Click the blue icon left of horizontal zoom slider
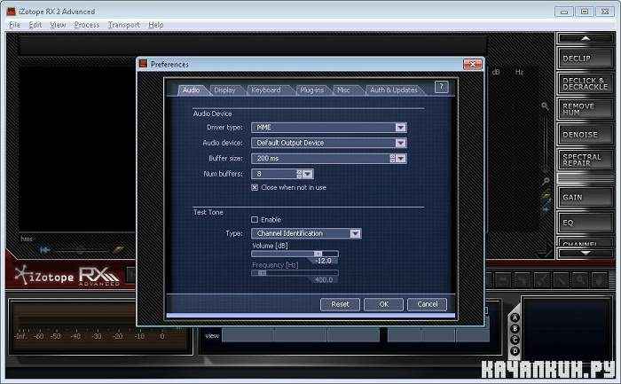The image size is (621, 384). [45, 249]
